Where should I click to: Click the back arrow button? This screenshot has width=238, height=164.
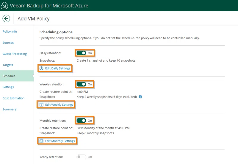coord(6,18)
